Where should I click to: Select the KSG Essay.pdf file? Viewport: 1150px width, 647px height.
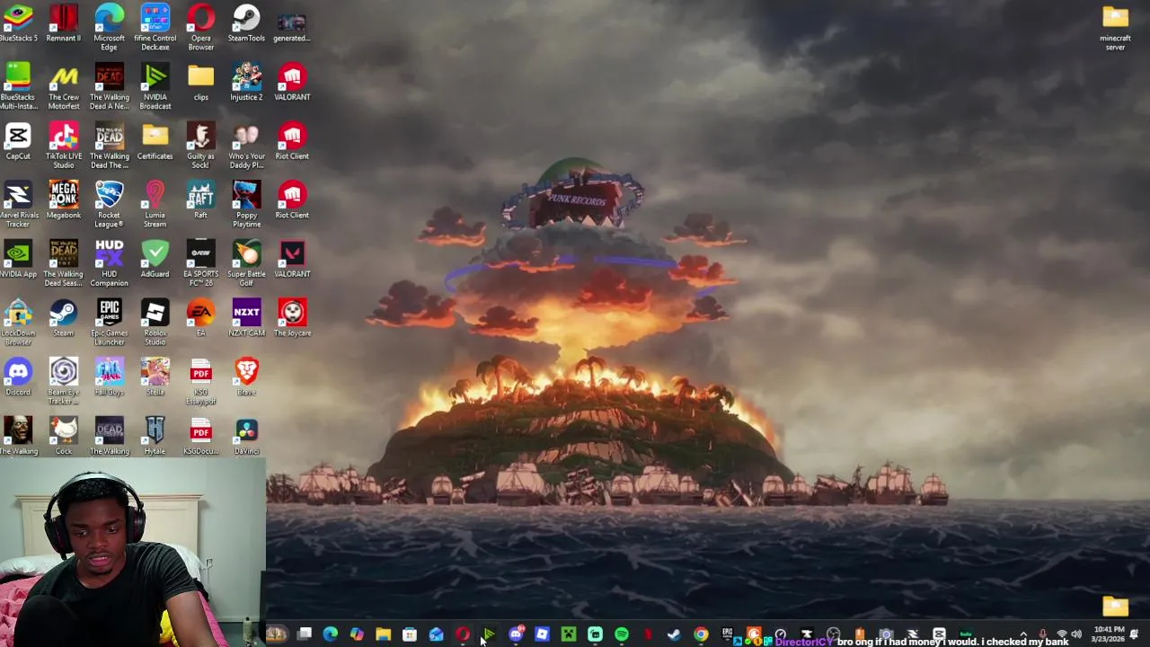[201, 381]
